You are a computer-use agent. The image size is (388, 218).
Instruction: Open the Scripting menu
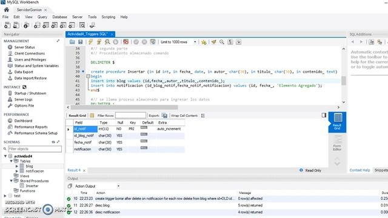tap(109, 17)
